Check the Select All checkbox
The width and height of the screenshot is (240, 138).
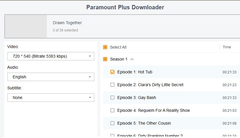105,47
